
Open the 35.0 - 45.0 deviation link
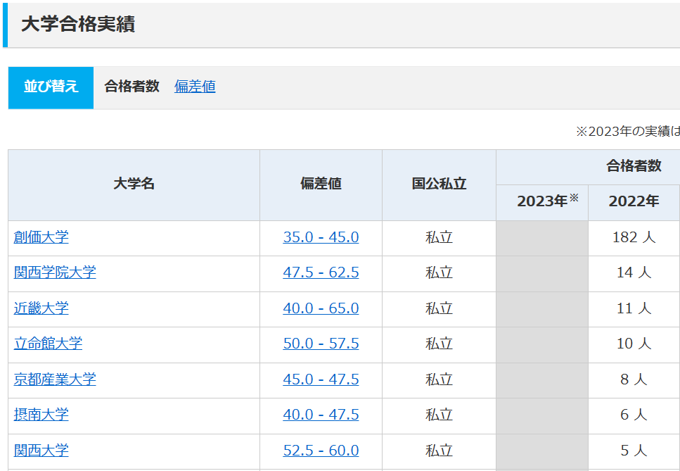(321, 237)
